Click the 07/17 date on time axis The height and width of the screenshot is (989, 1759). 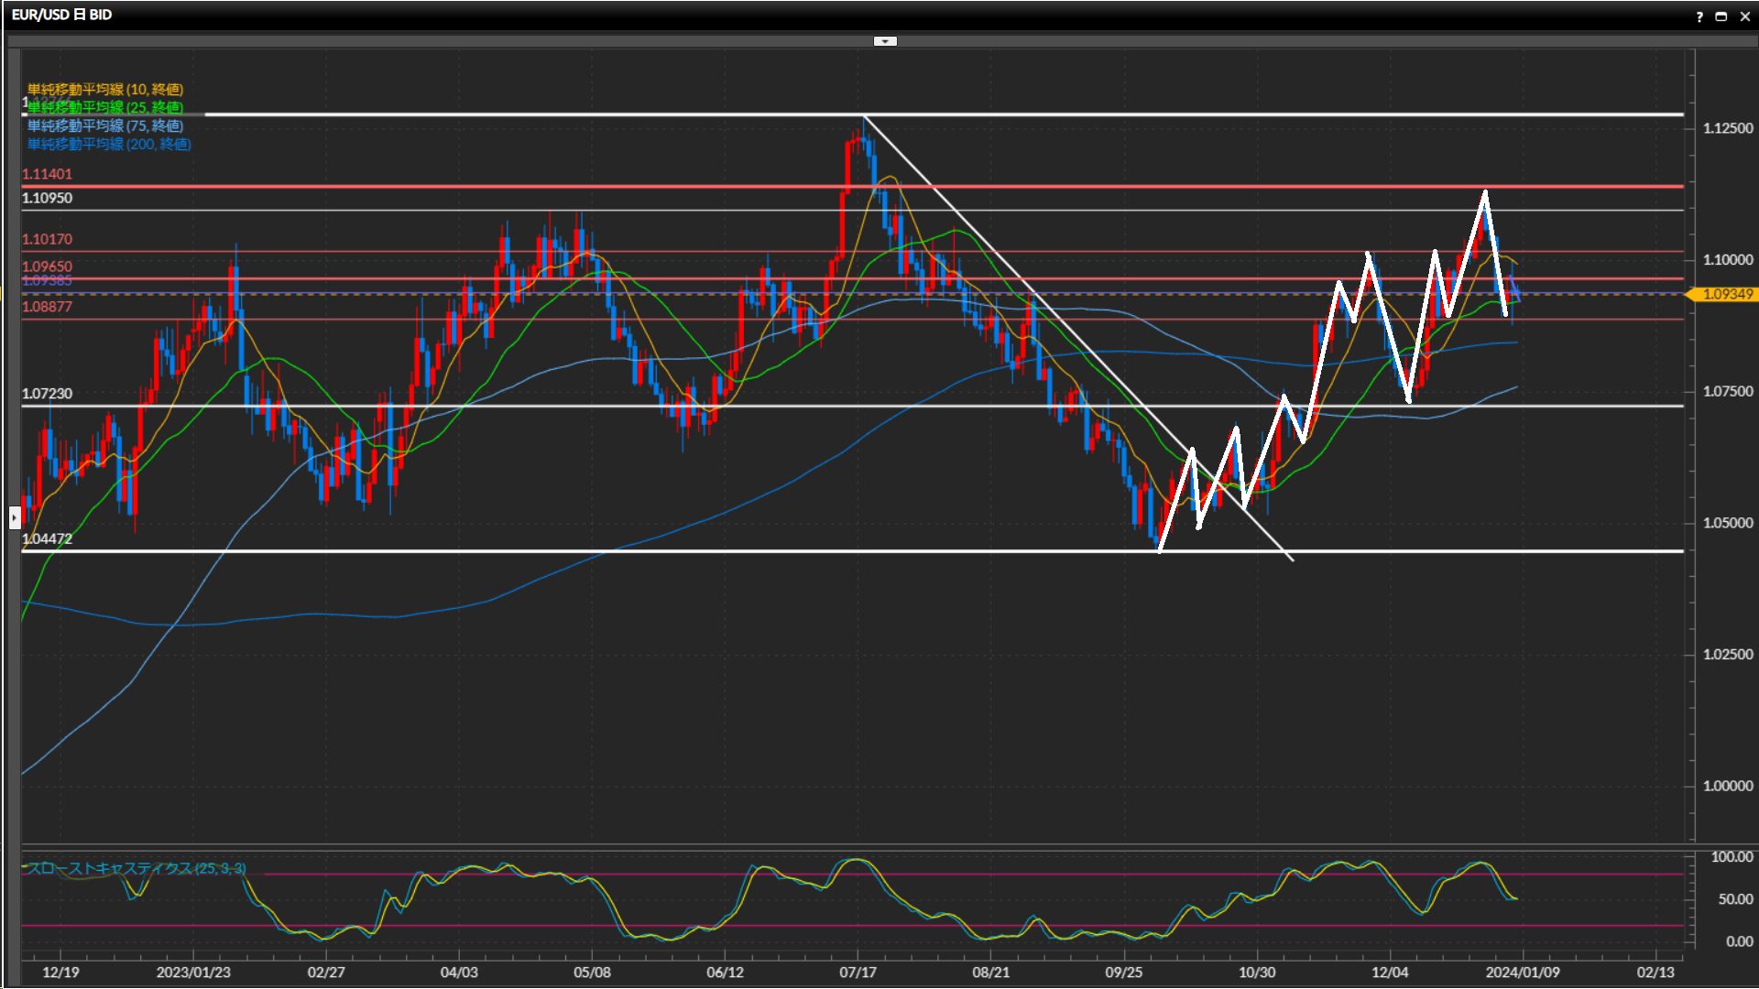[858, 972]
